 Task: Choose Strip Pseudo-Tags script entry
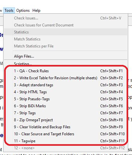[x=66, y=99]
